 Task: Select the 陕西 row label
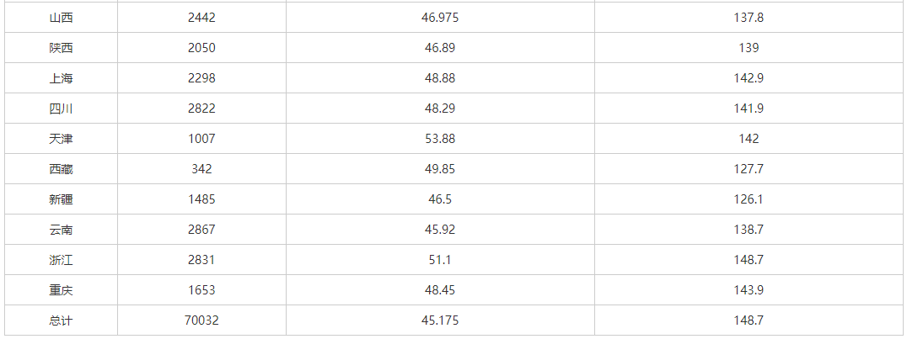pyautogui.click(x=61, y=48)
